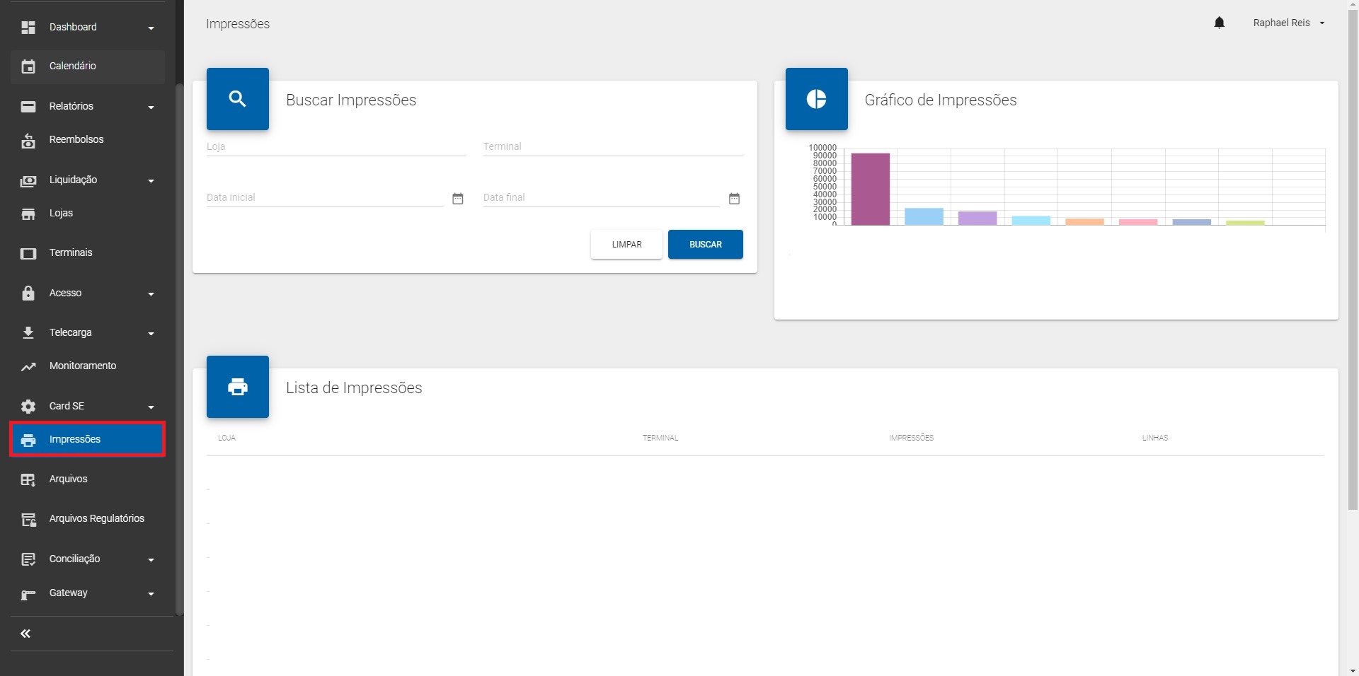Click the Calendário icon in sidebar
Screen dimensions: 1359x676
(28, 66)
